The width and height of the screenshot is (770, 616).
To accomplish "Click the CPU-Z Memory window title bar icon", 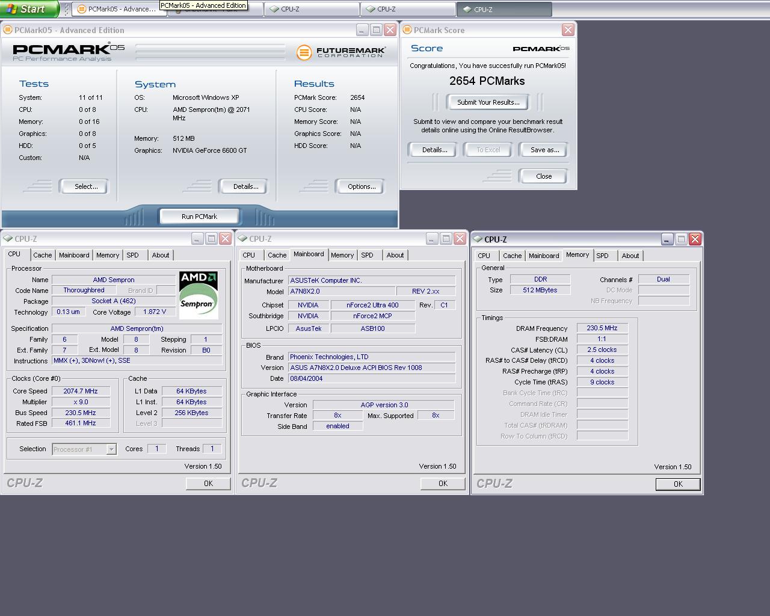I will point(478,239).
